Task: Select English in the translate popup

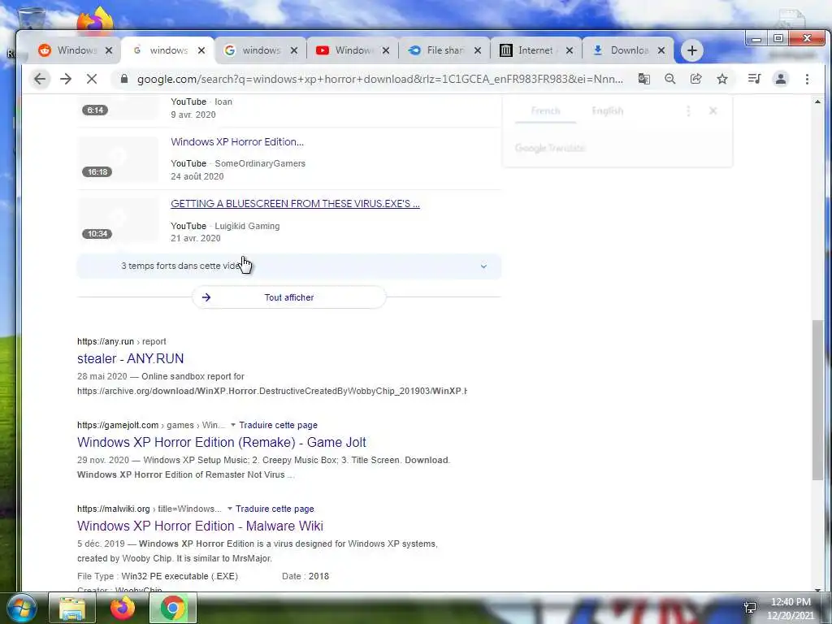Action: [608, 110]
